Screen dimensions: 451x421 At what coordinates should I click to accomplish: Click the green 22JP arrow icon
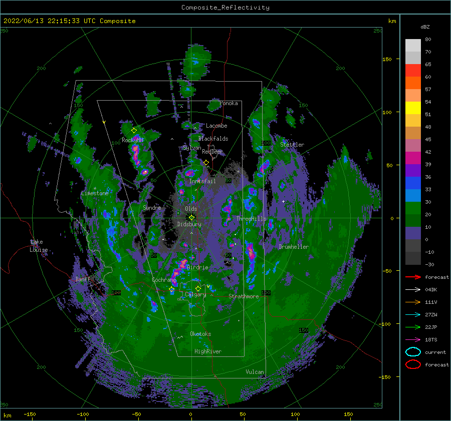tap(413, 327)
